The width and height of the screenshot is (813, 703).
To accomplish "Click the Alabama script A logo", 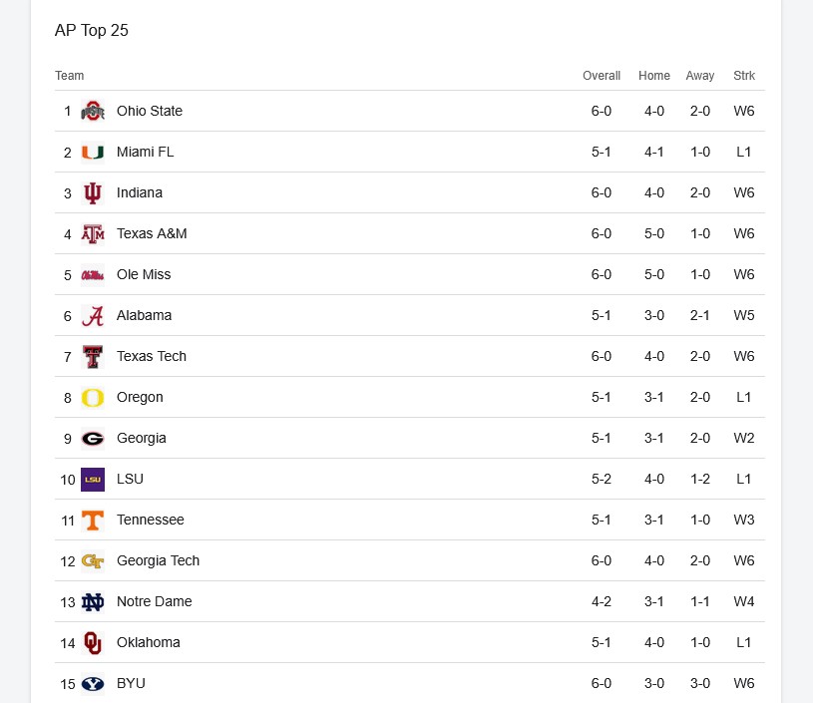I will coord(93,316).
